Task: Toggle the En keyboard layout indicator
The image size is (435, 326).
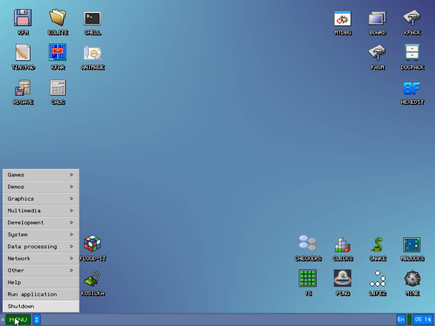Action: tap(401, 319)
